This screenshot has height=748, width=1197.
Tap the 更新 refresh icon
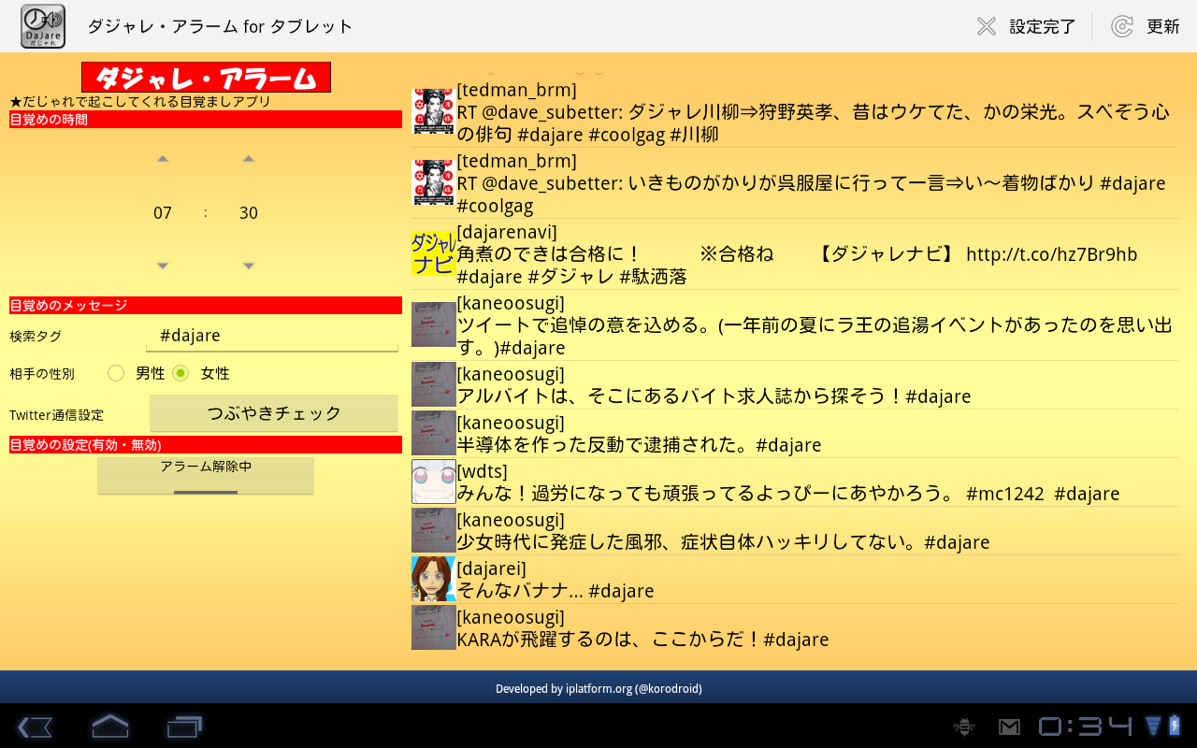click(1122, 26)
